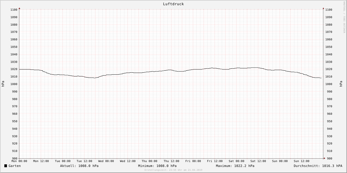347x173 pixels.
Task: Click the 1020 label on the left axis
Action: tap(14, 69)
